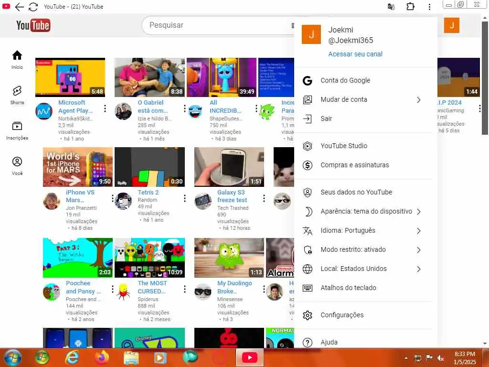Open video title Galaxy S3 freeze test
The width and height of the screenshot is (489, 367).
click(232, 196)
